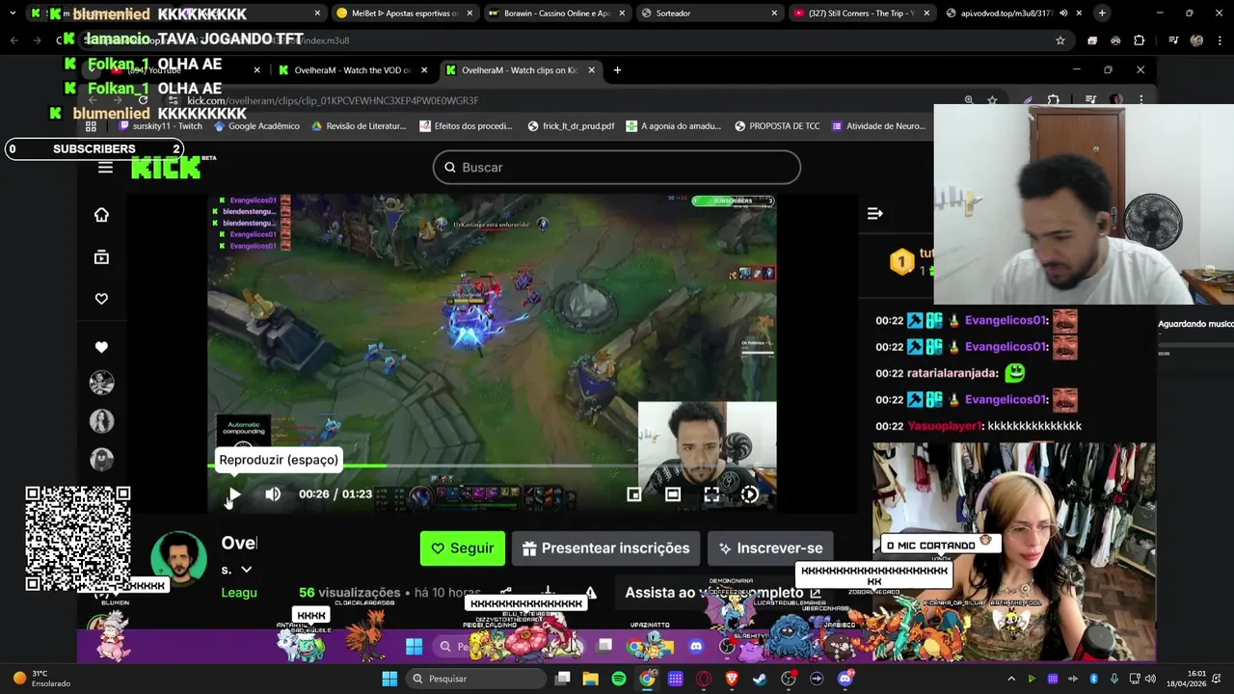Open Following outline heart in sidebar
This screenshot has width=1234, height=694.
pos(101,299)
